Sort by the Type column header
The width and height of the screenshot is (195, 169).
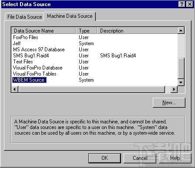[86, 31]
